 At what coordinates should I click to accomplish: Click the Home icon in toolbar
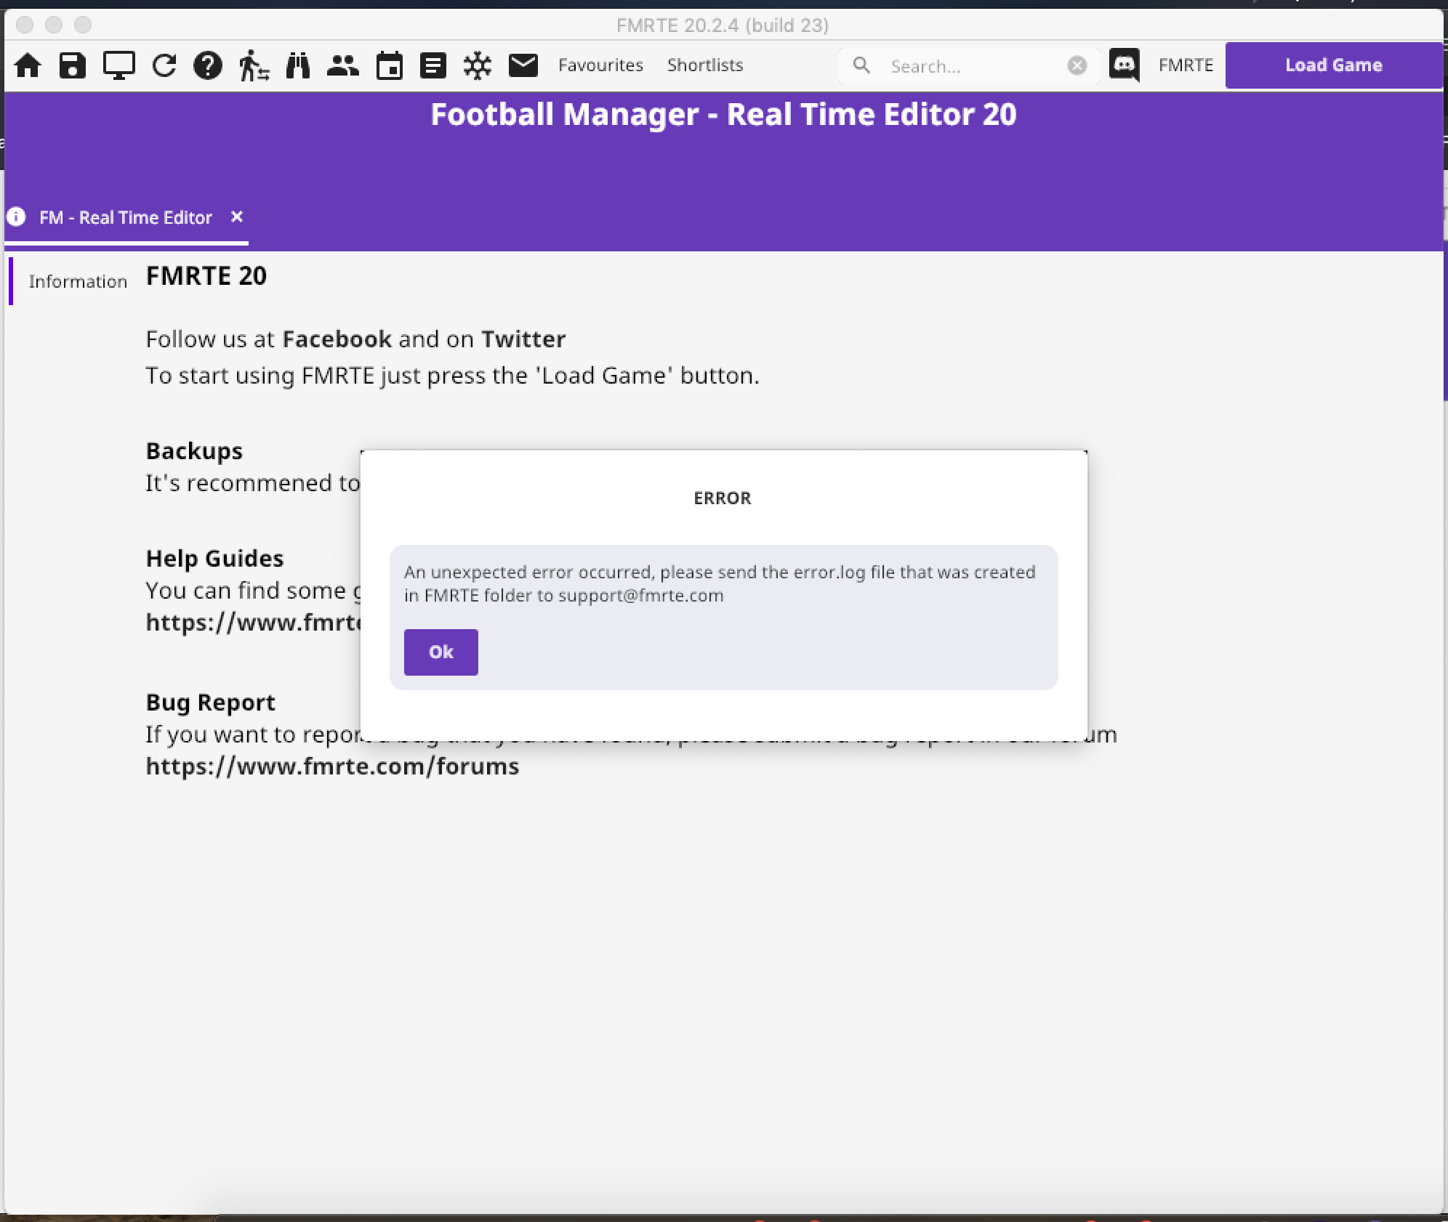pos(28,65)
